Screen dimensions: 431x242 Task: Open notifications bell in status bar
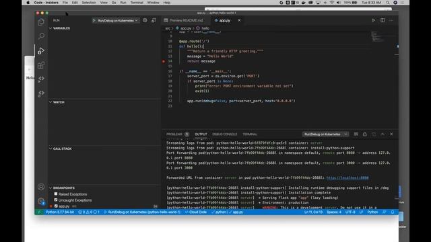(x=393, y=212)
